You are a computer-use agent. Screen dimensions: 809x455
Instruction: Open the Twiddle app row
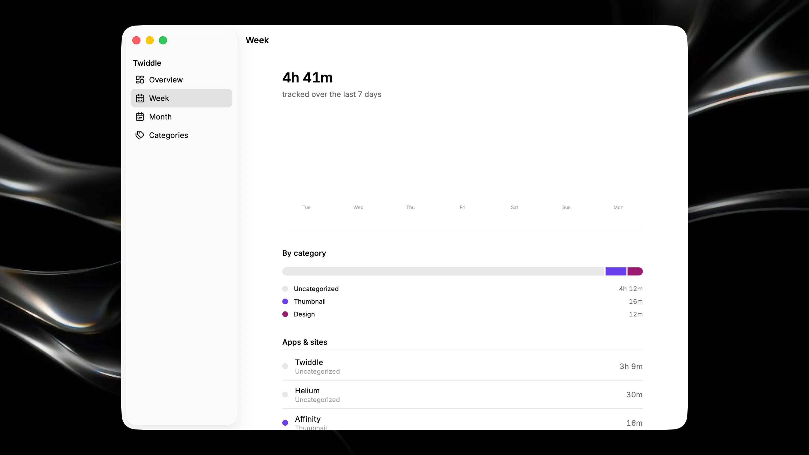[462, 366]
